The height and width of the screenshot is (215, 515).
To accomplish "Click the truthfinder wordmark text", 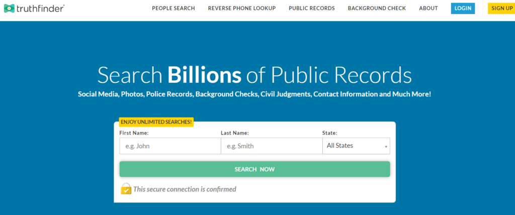I will pos(40,9).
